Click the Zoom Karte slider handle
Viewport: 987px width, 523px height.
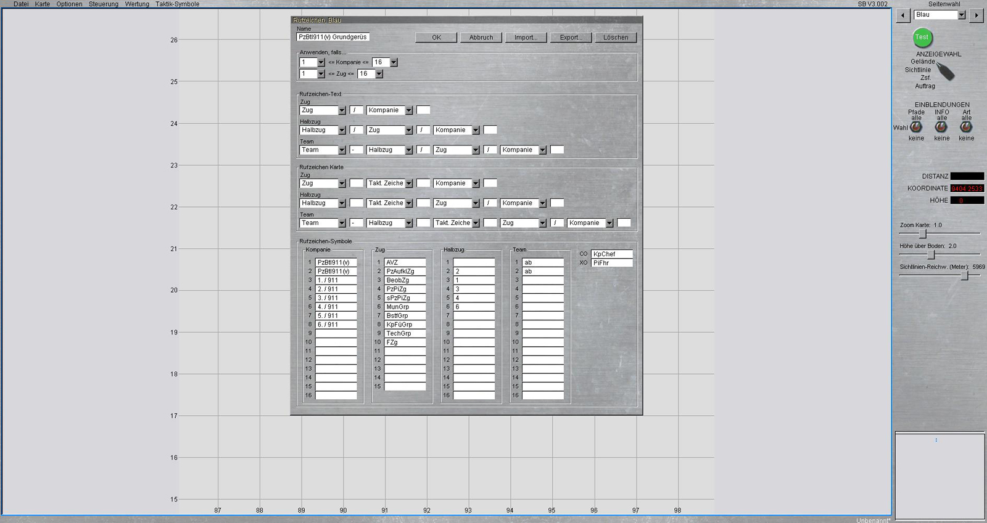click(x=923, y=234)
